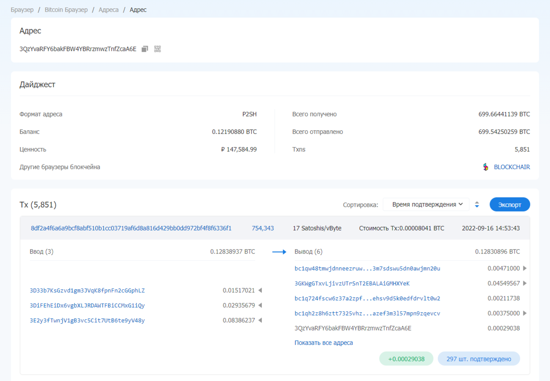Click the Txns count 5,851
This screenshot has width=550, height=381.
[522, 149]
